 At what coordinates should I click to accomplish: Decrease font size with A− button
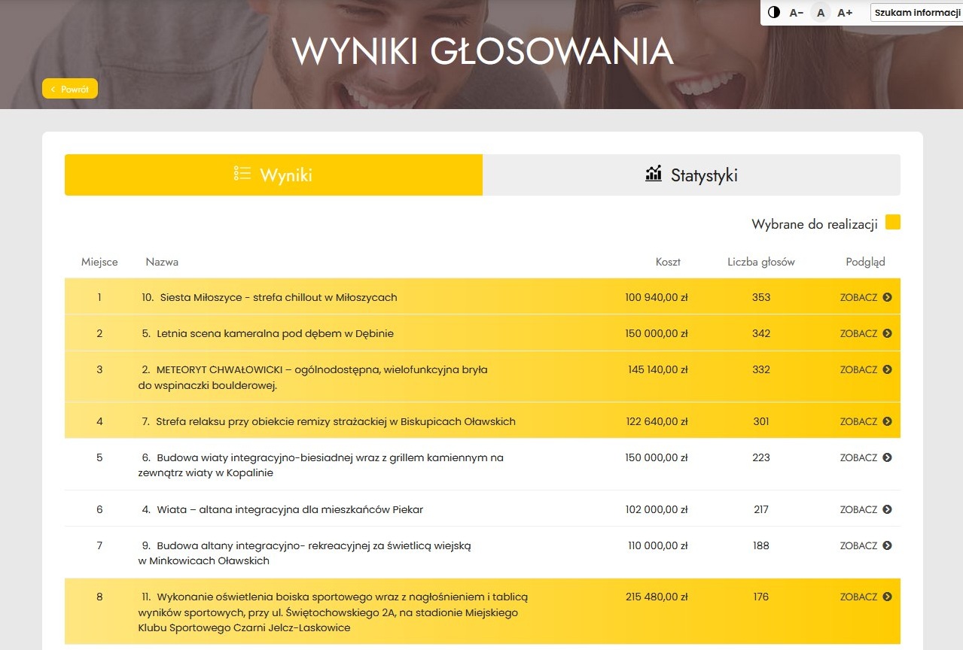[x=797, y=13]
